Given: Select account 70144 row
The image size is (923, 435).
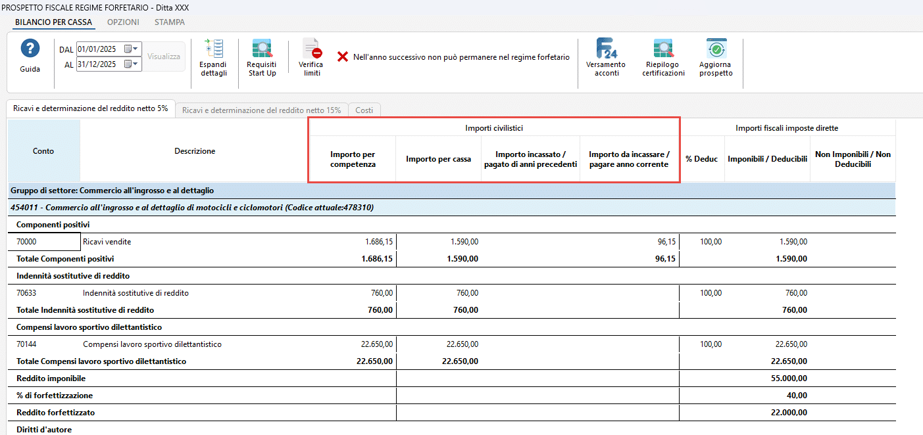Looking at the screenshot, I should point(26,344).
